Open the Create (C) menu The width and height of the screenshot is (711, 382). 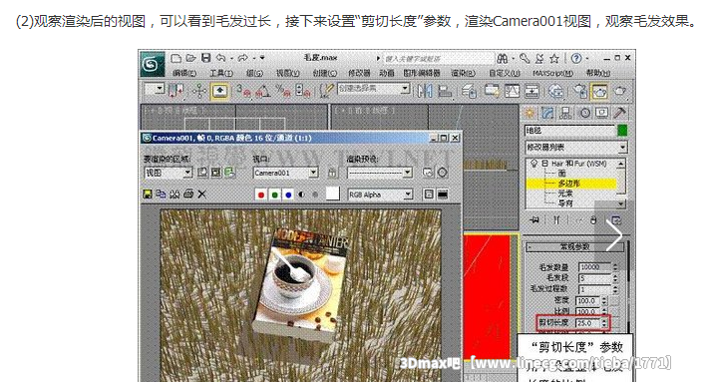325,73
